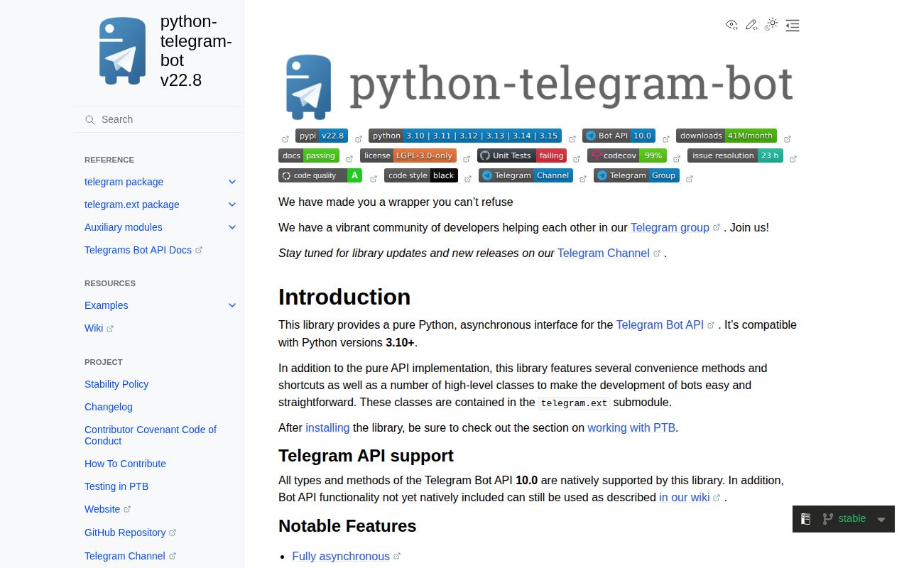Open Examples in sidebar
This screenshot has width=909, height=568.
coord(106,305)
